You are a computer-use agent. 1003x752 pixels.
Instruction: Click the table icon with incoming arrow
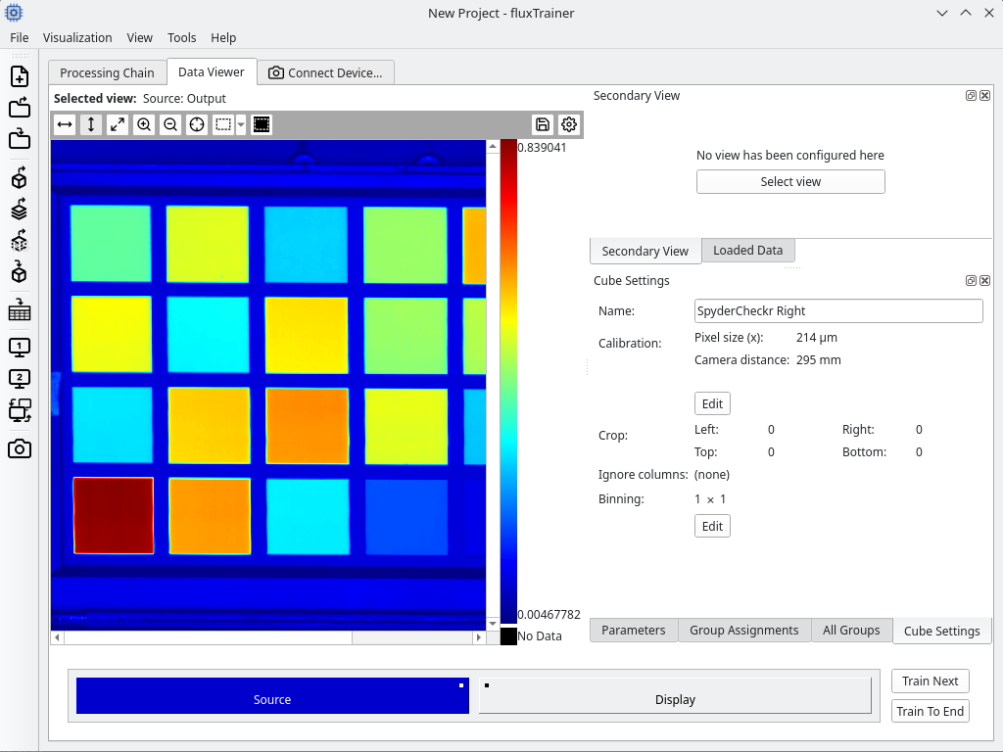pyautogui.click(x=20, y=310)
